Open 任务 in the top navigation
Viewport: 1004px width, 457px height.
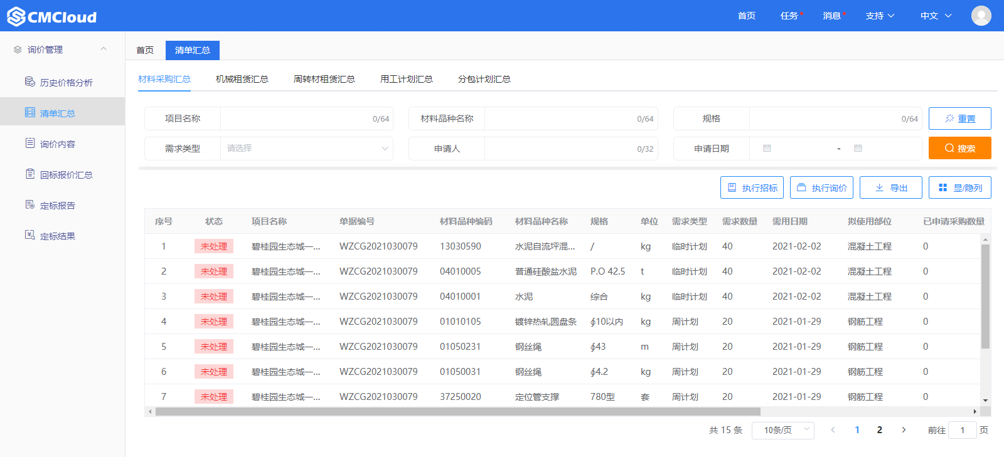point(789,16)
